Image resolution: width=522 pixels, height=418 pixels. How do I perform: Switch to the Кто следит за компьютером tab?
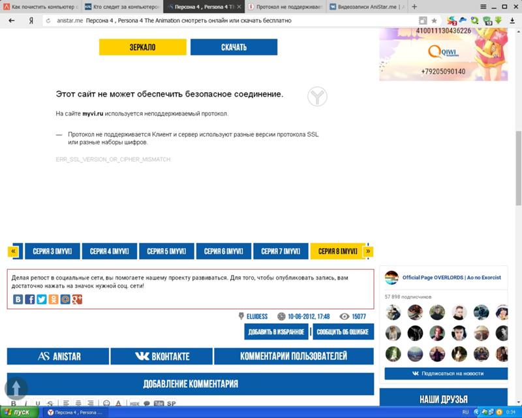(122, 7)
